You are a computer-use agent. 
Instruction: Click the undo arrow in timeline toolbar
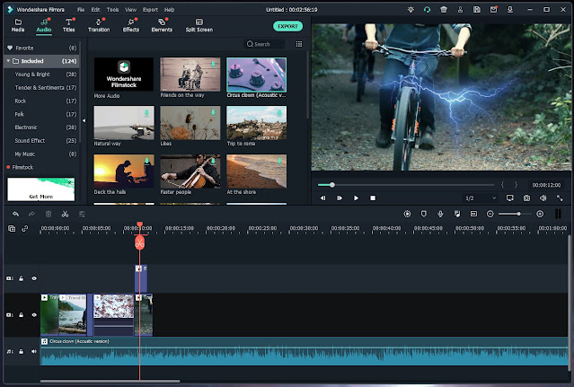[x=15, y=214]
